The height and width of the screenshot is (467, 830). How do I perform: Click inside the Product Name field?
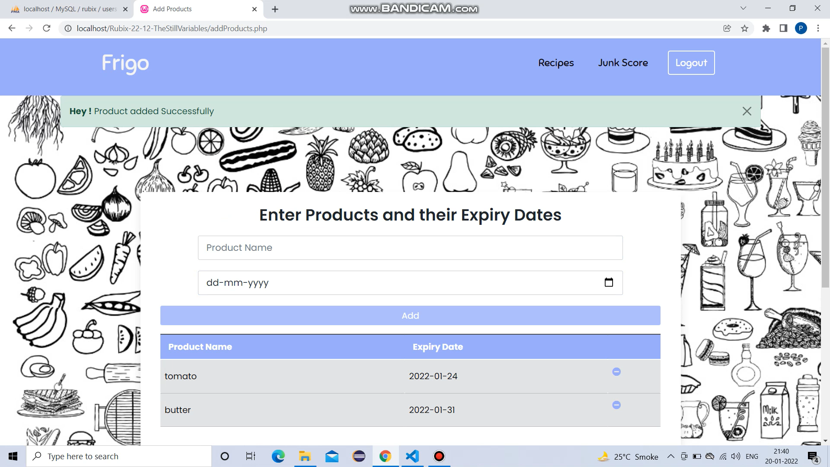pyautogui.click(x=410, y=248)
